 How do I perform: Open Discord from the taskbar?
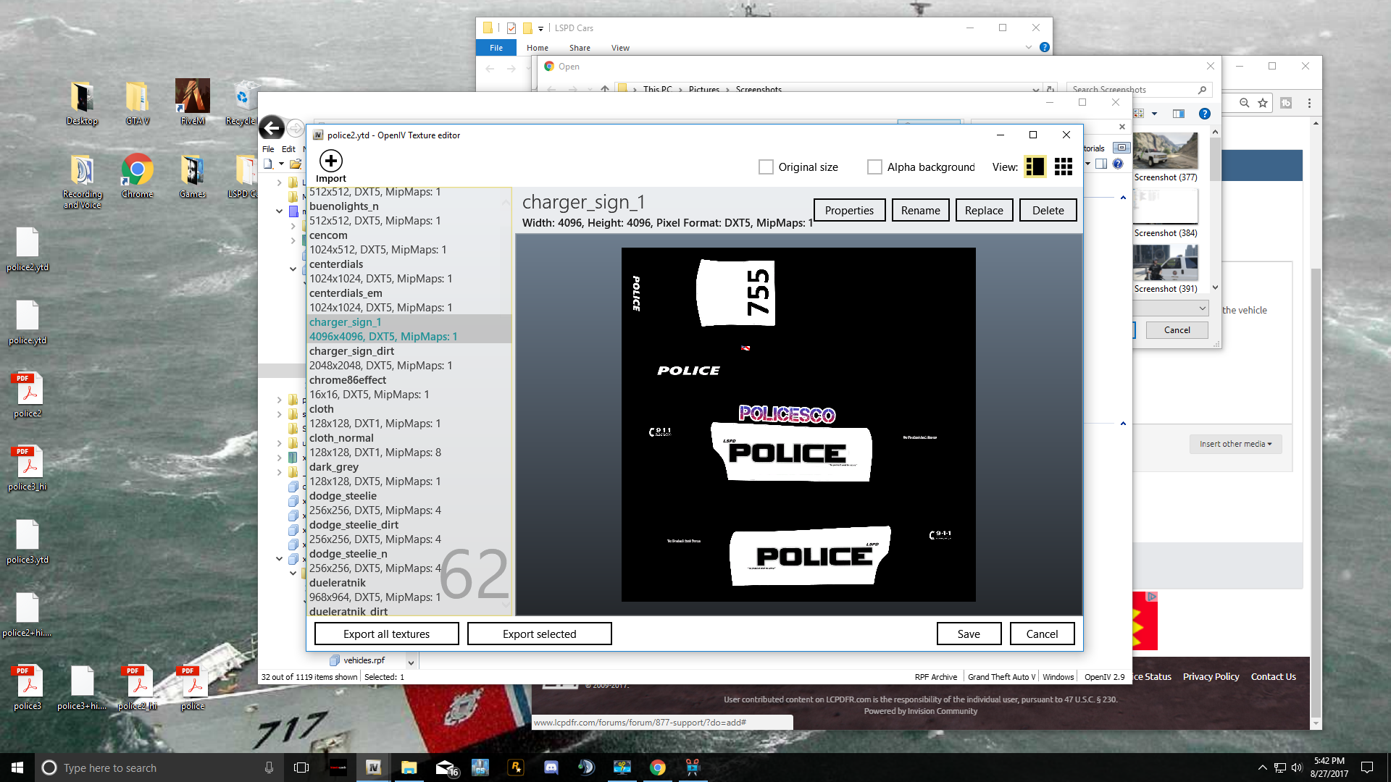(x=551, y=768)
